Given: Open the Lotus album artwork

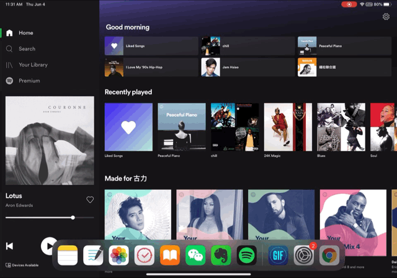Looking at the screenshot, I should (x=50, y=140).
